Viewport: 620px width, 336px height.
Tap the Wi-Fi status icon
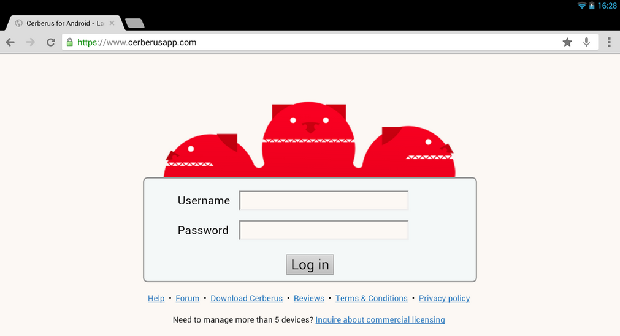[581, 6]
